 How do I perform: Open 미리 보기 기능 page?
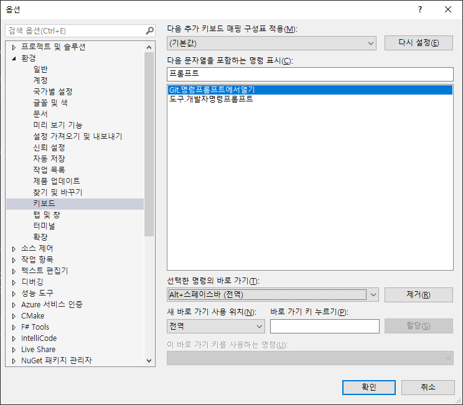click(58, 125)
